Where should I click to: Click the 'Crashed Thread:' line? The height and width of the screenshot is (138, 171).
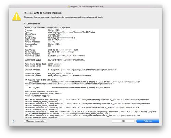[x=70, y=70]
